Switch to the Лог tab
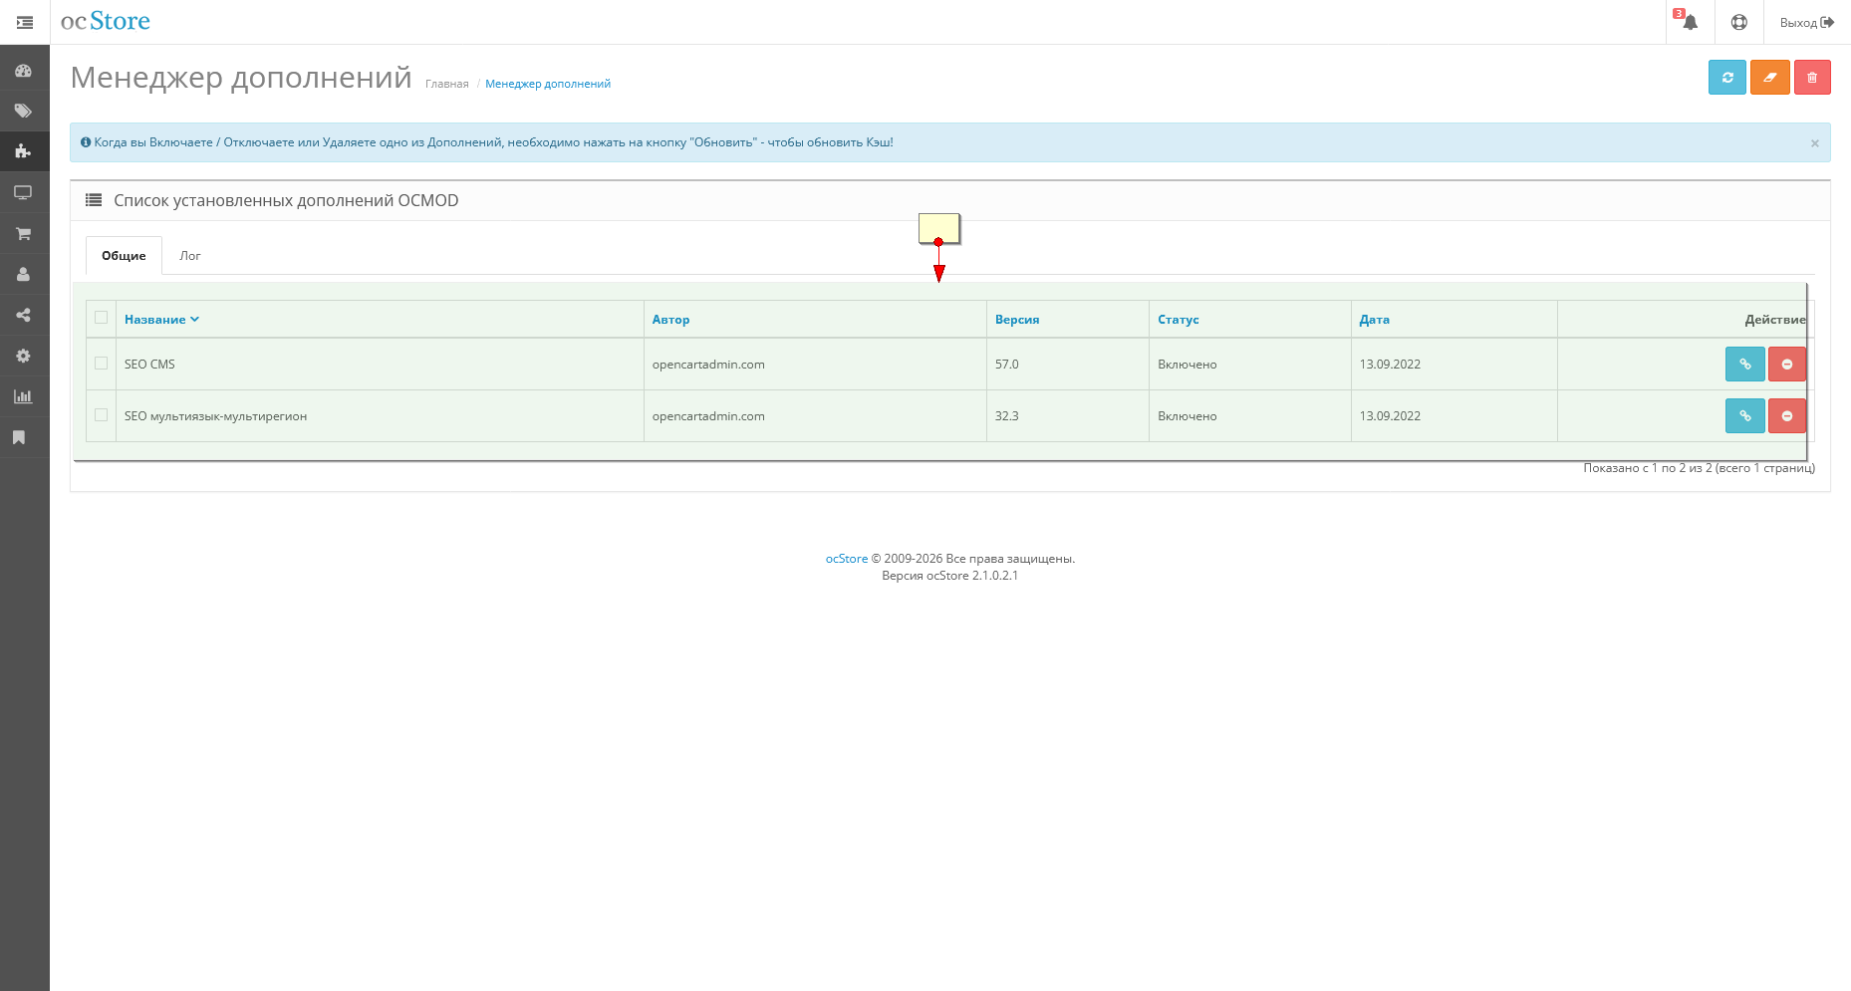This screenshot has width=1851, height=991. 190,256
